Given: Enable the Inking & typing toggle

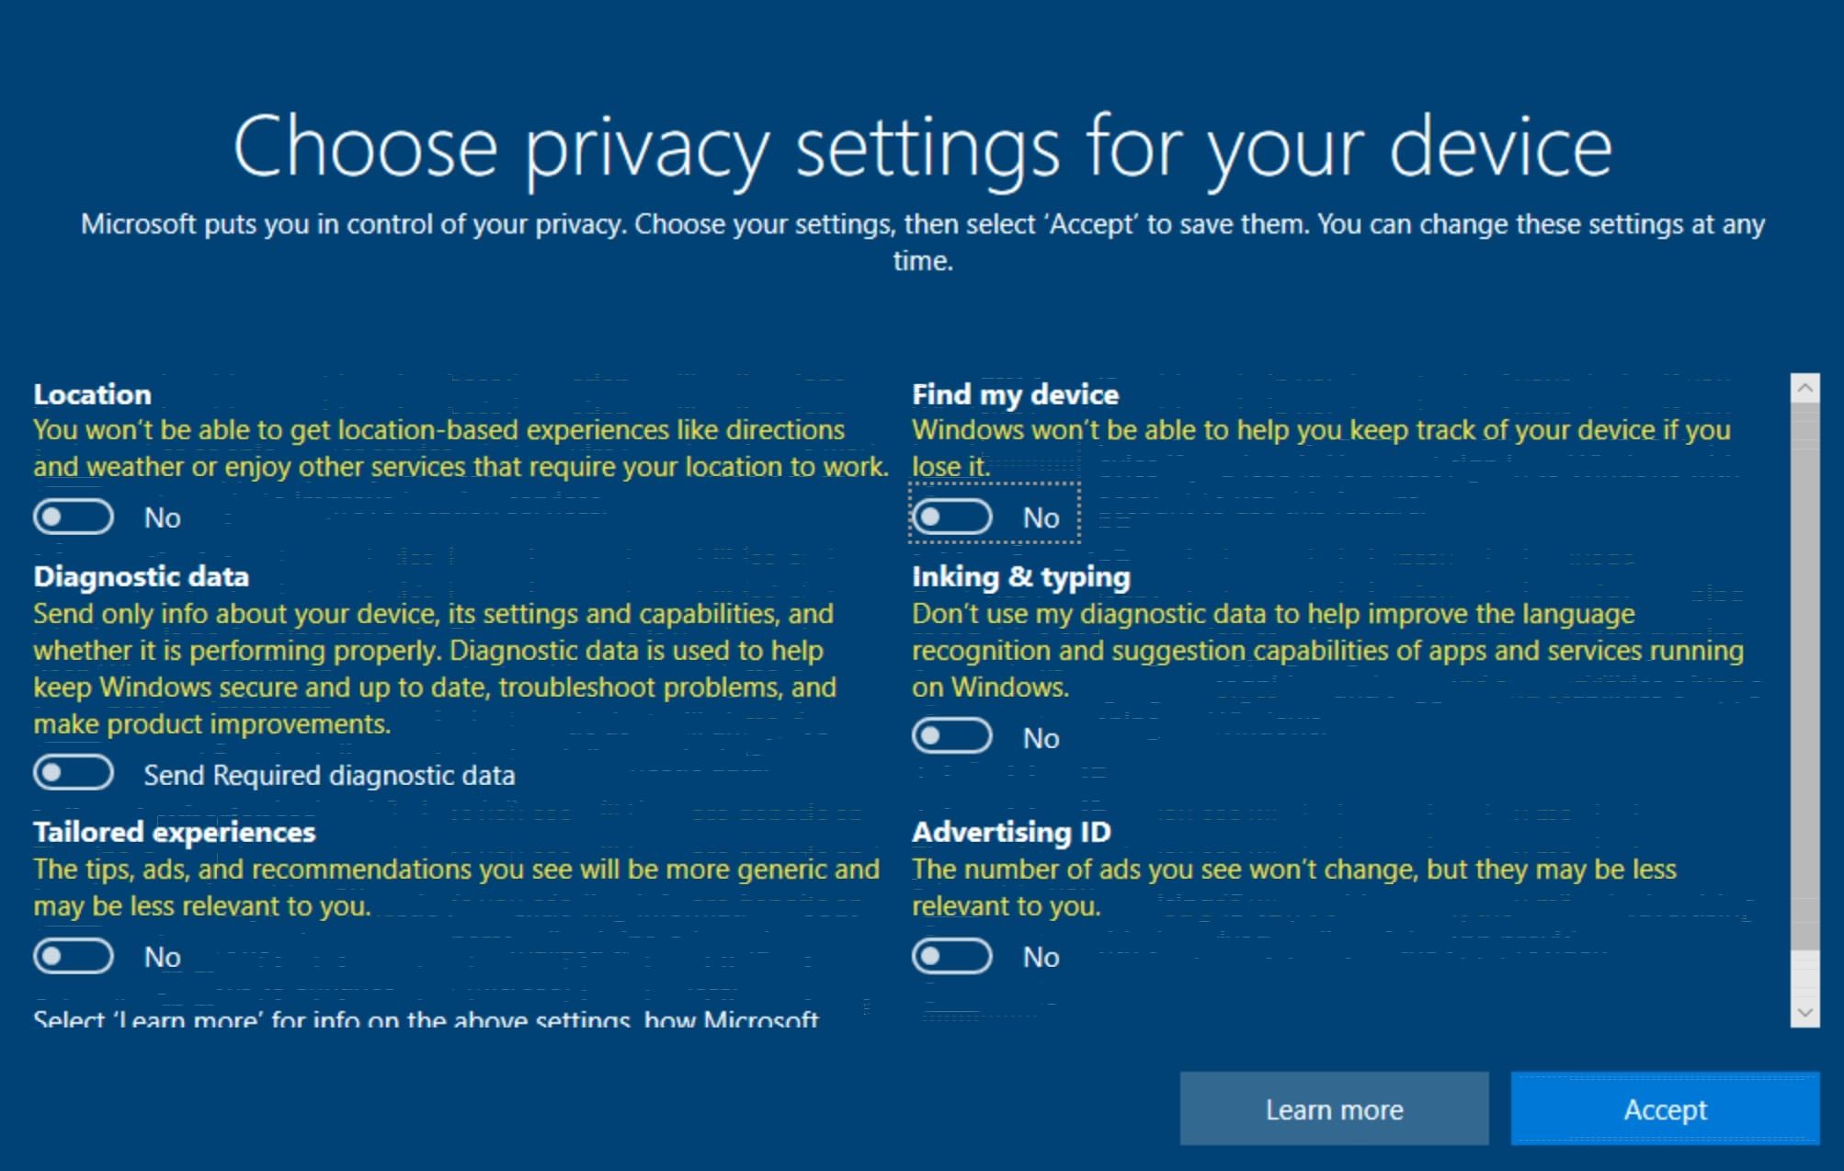Looking at the screenshot, I should coord(952,736).
